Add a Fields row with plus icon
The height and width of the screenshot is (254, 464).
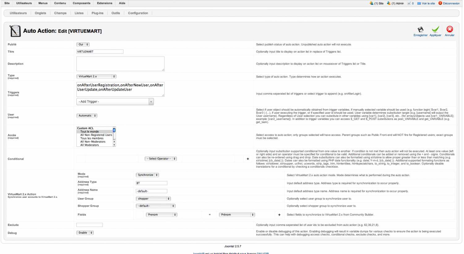tap(279, 215)
